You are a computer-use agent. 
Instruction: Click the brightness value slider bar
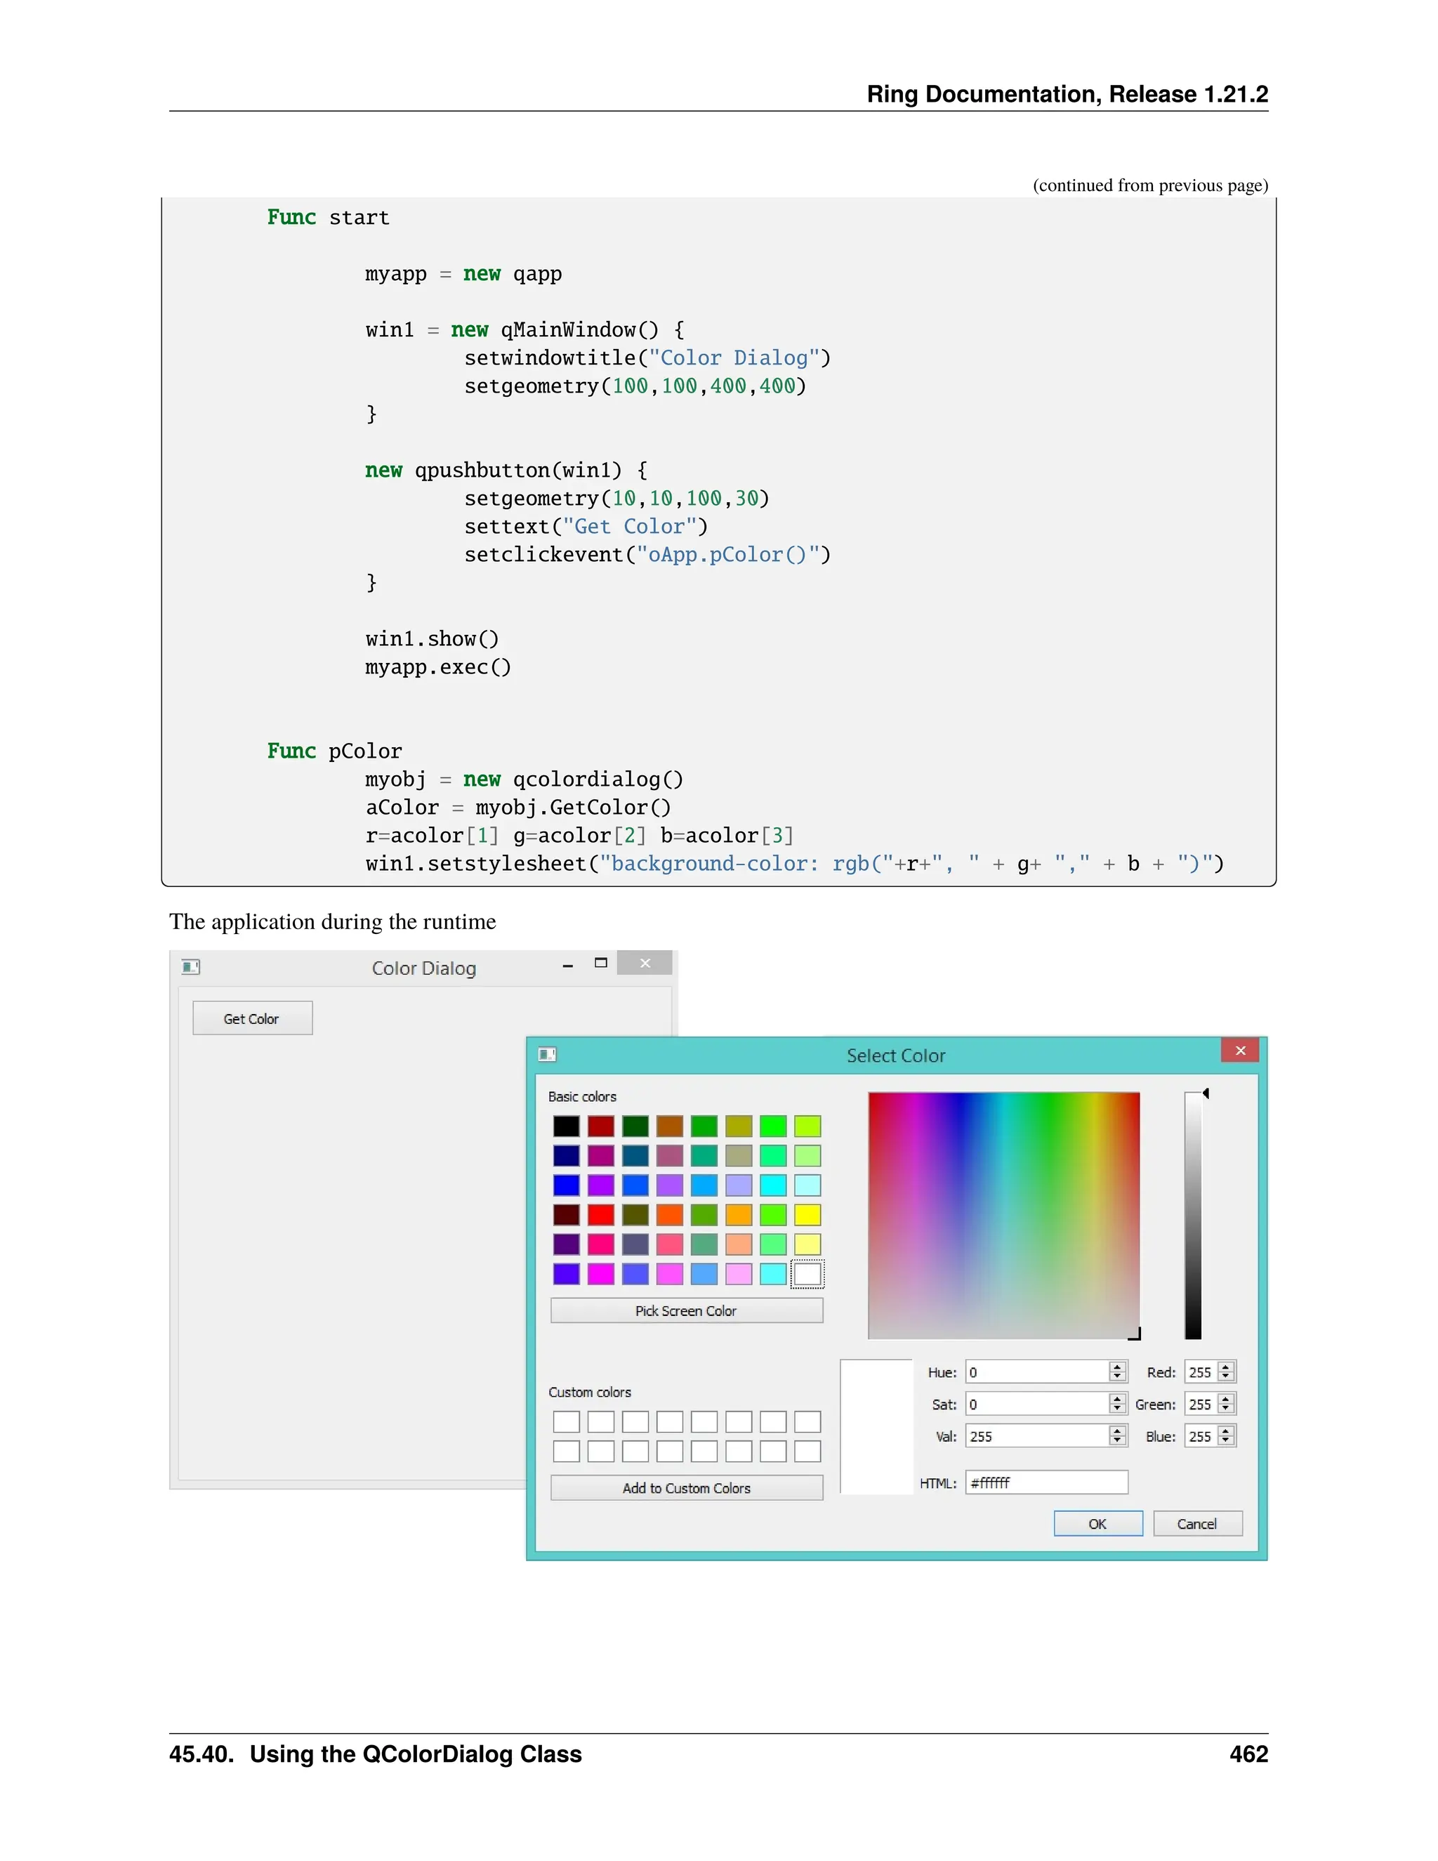[x=1193, y=1214]
